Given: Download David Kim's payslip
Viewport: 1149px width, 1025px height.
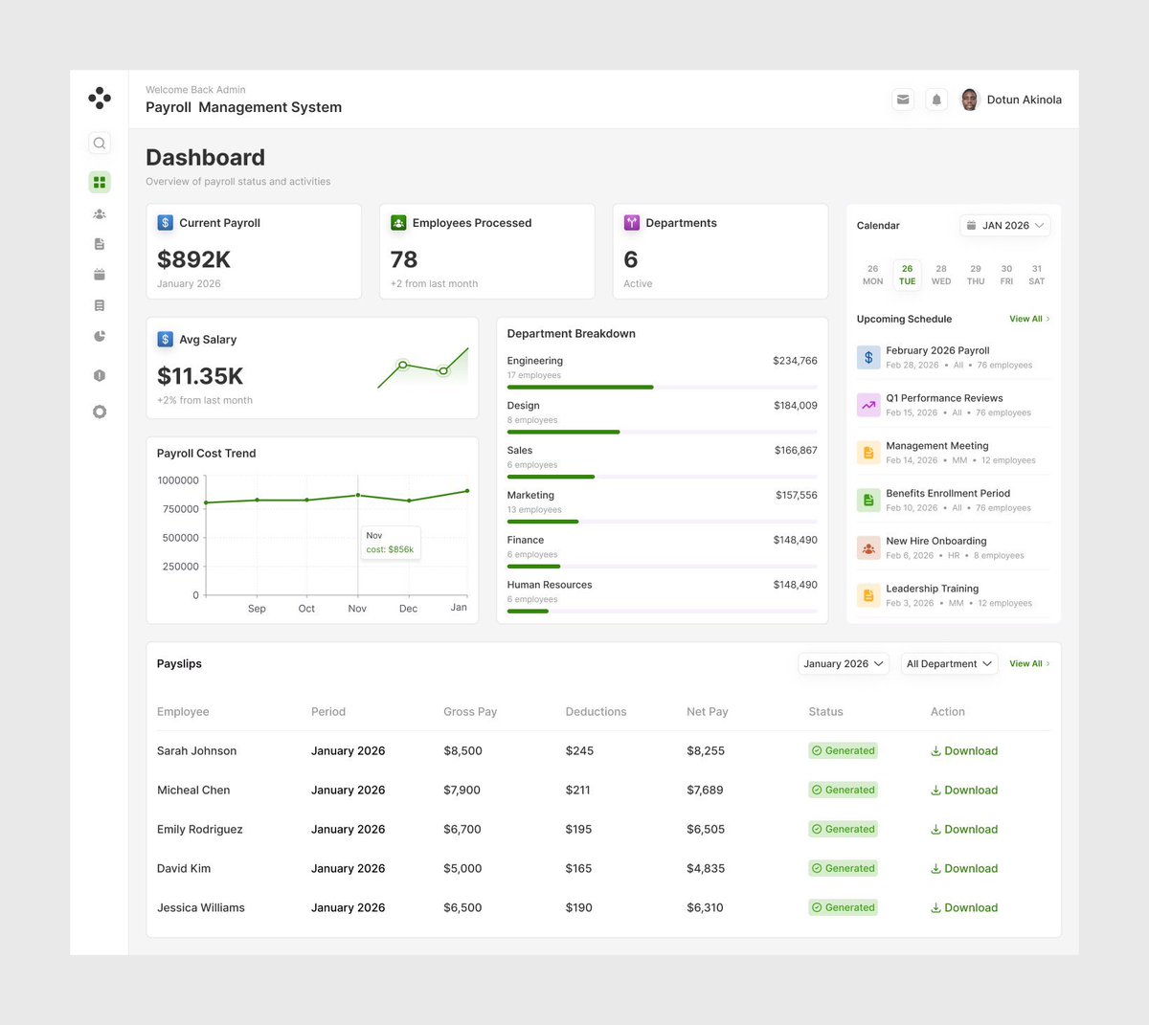Looking at the screenshot, I should [x=964, y=869].
